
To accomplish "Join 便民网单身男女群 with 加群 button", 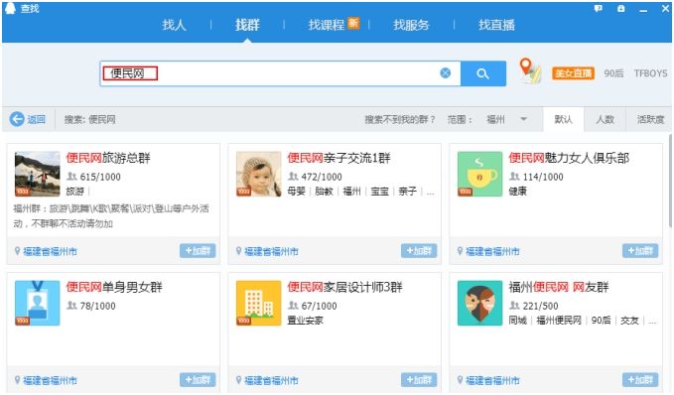I will tap(198, 380).
